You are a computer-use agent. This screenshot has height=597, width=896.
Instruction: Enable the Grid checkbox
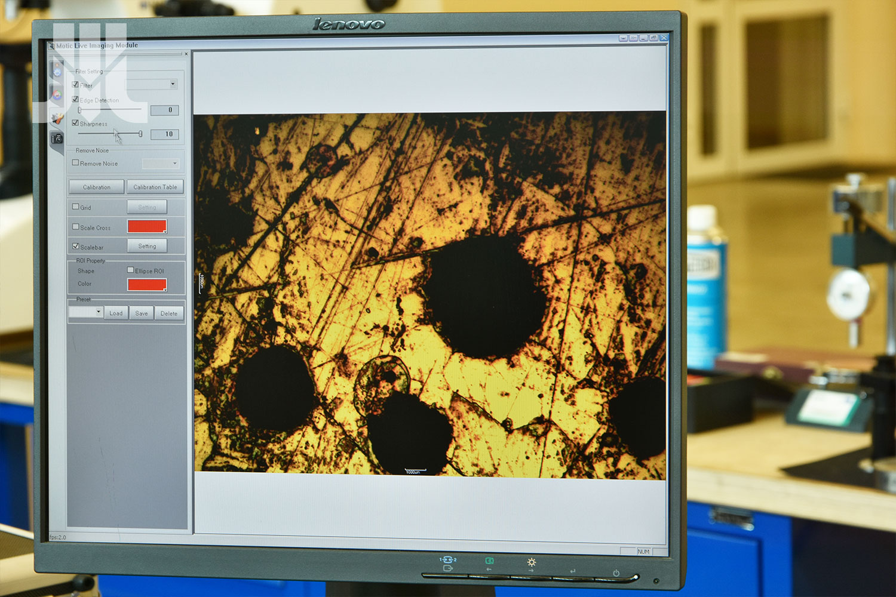click(x=75, y=207)
